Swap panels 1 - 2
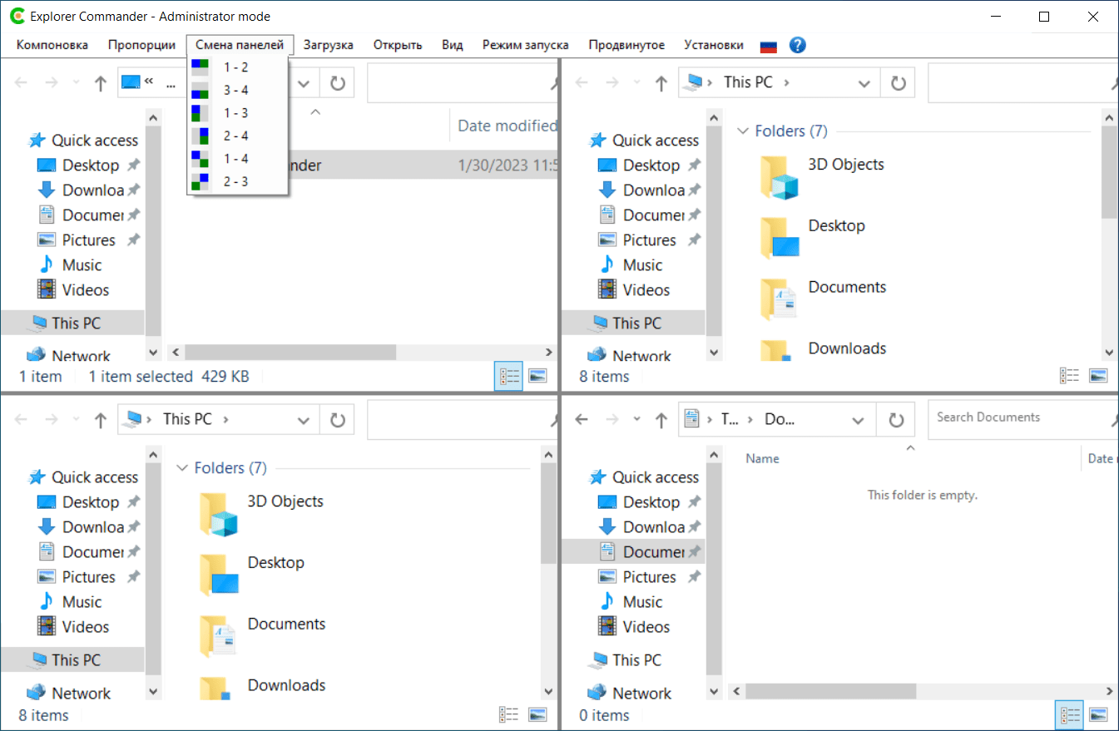Viewport: 1119px width, 731px height. pyautogui.click(x=238, y=67)
